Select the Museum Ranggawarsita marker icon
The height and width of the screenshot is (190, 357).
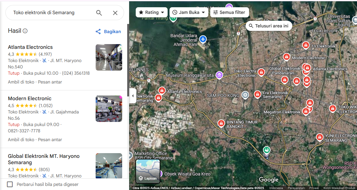[x=219, y=75]
